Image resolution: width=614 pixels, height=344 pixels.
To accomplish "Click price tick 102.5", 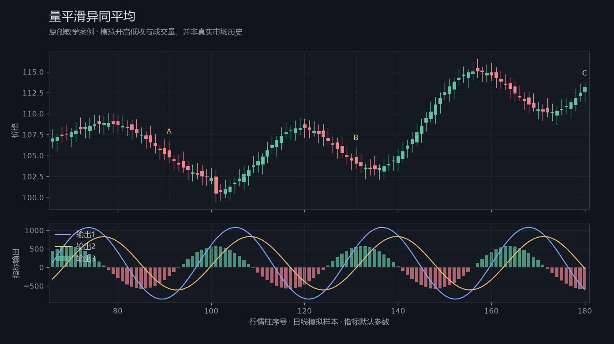I will tap(33, 177).
